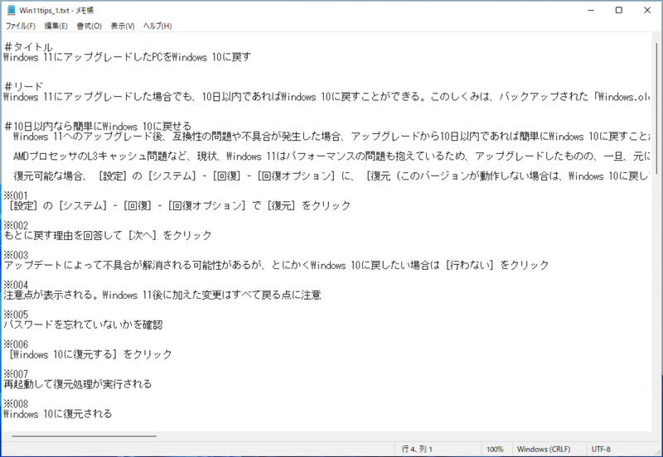
Task: Click the 行 4, 列 1 status entry
Action: [x=417, y=450]
